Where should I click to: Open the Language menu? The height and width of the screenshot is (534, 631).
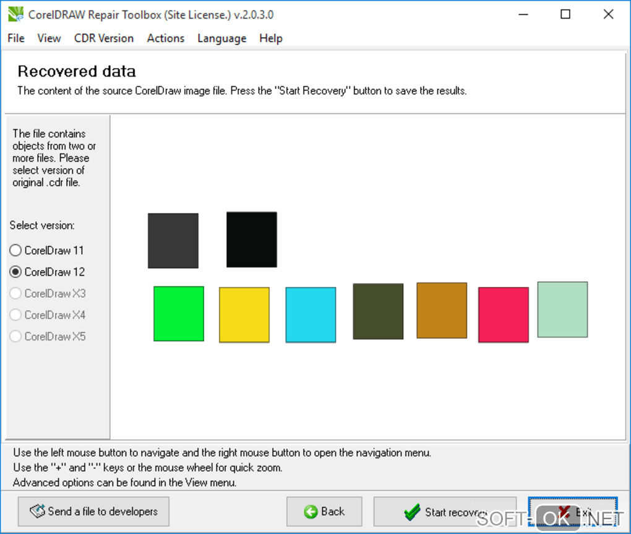point(221,38)
